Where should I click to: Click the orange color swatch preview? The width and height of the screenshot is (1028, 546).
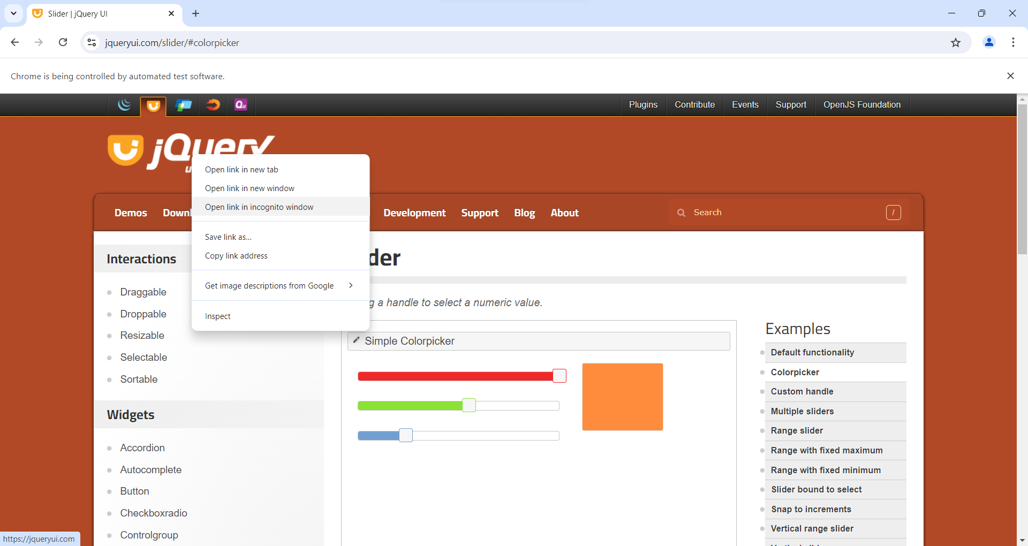click(622, 397)
